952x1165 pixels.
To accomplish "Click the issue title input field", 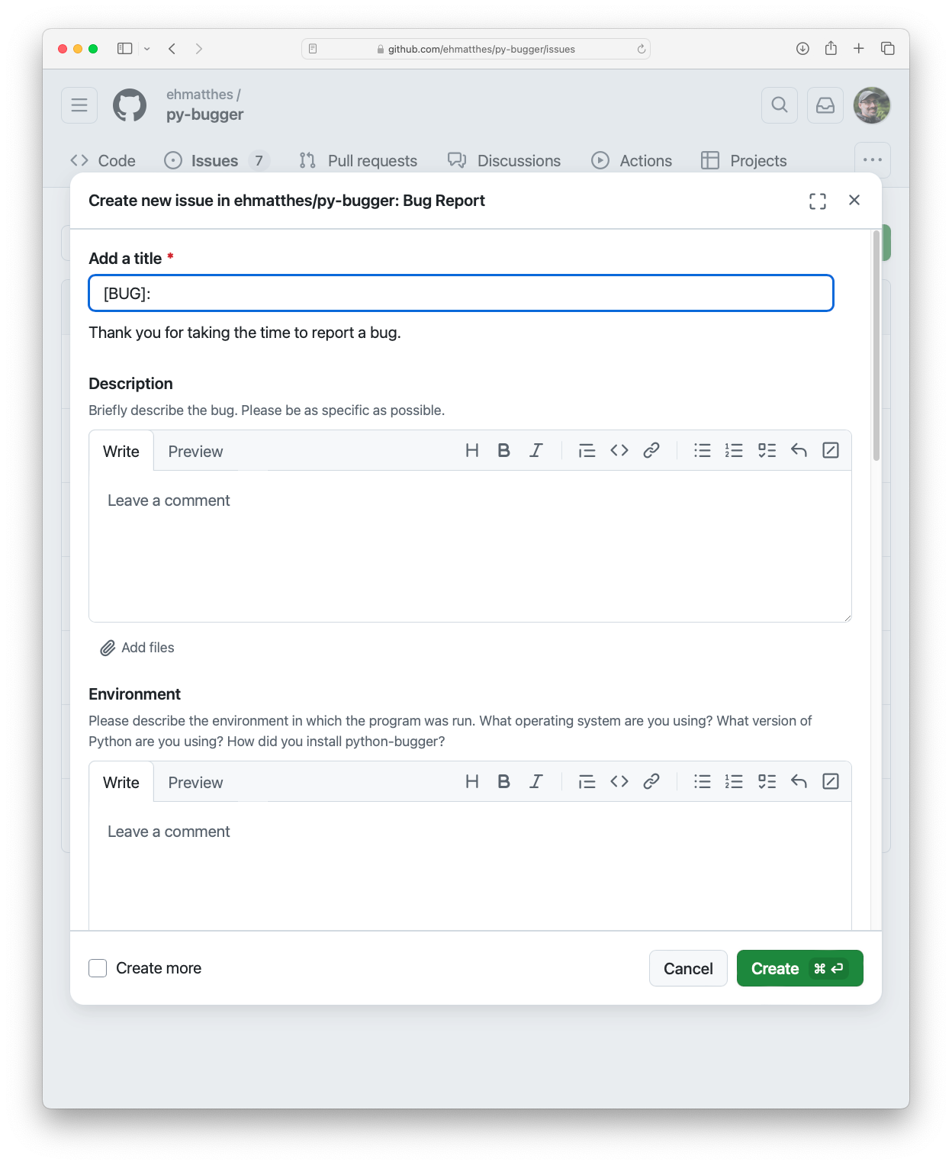I will (460, 293).
